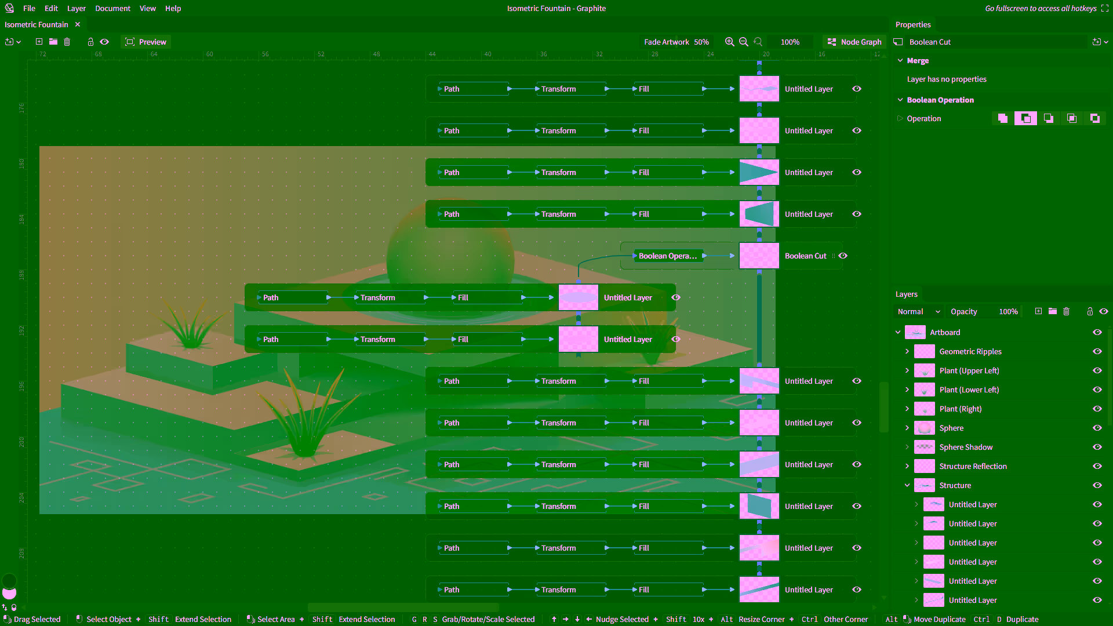Click the Opacity 100% slider field

984,311
